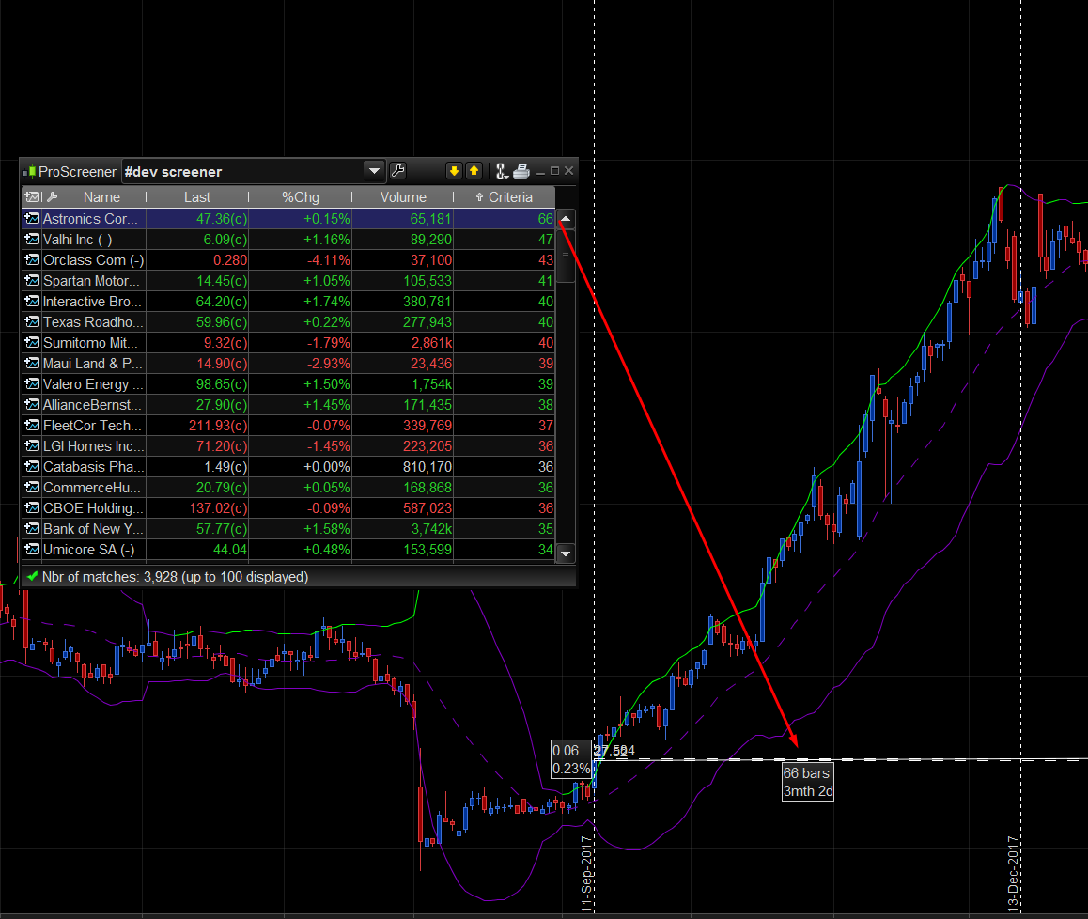
Task: Click the wrench settings icon beside screener name
Action: [398, 171]
